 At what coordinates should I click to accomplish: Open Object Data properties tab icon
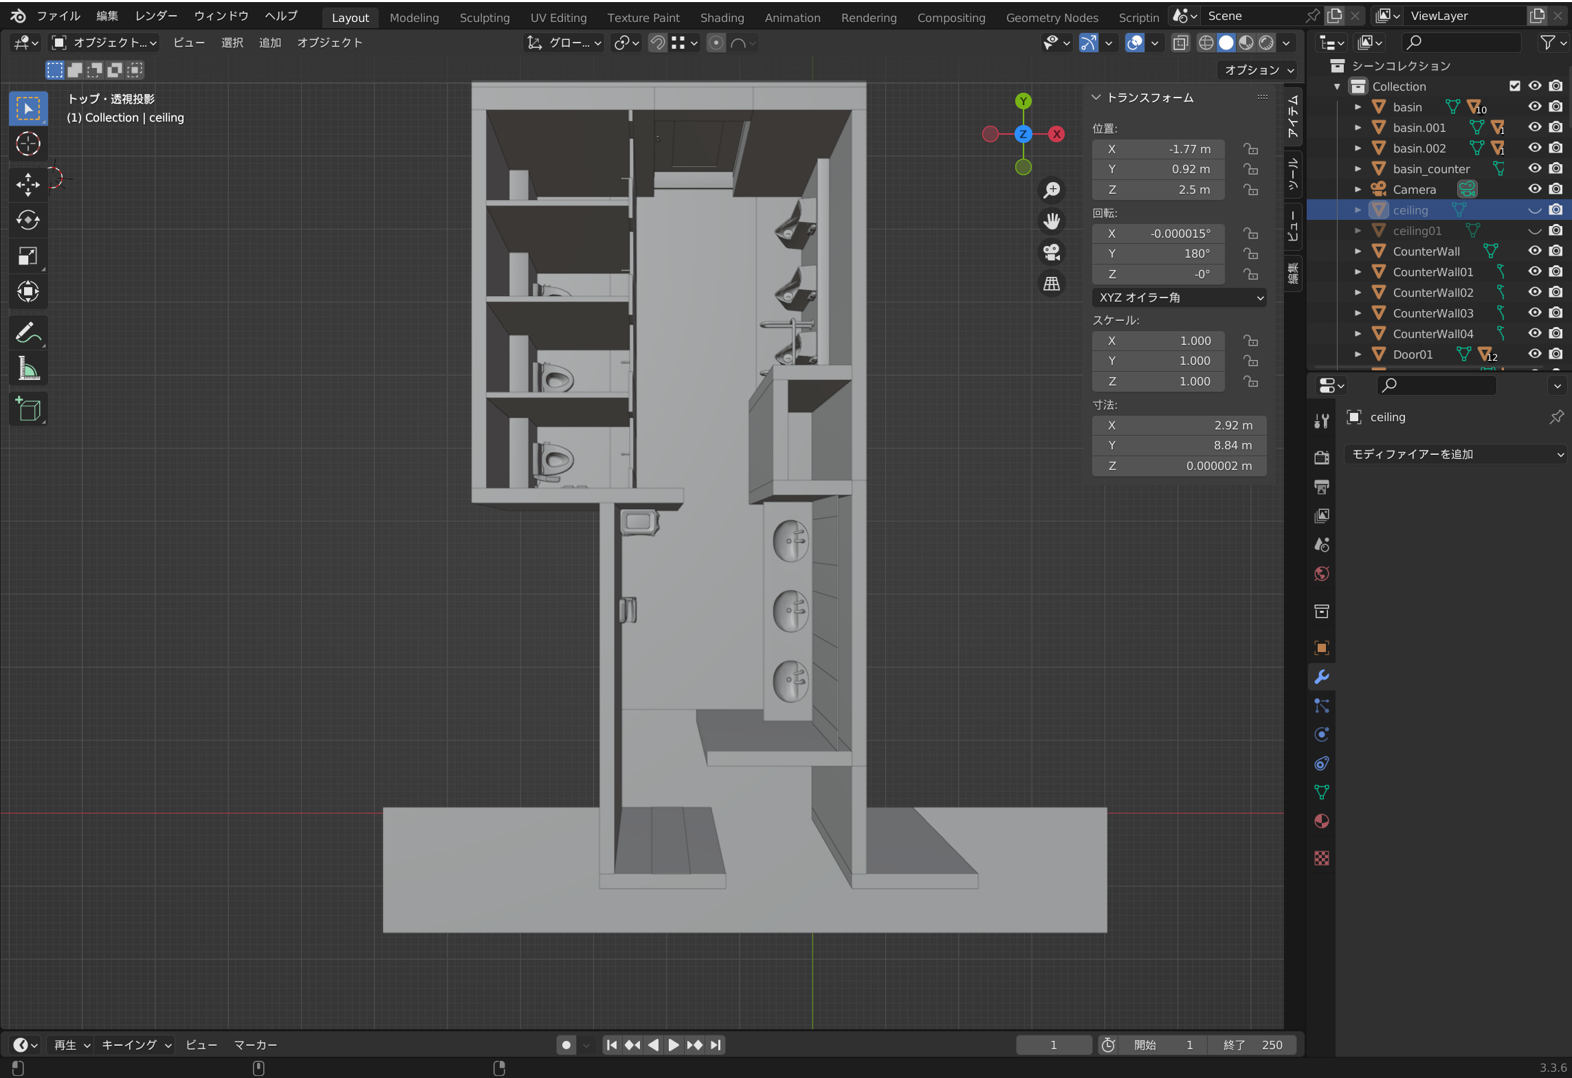click(x=1321, y=792)
